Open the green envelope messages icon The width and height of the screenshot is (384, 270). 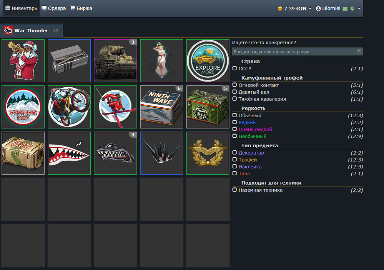coord(345,9)
